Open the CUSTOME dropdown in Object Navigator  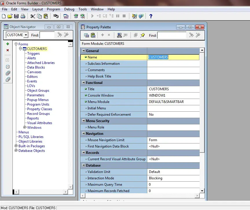point(26,35)
